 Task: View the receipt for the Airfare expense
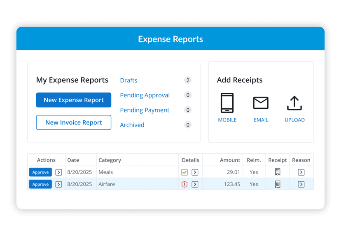coord(277,184)
